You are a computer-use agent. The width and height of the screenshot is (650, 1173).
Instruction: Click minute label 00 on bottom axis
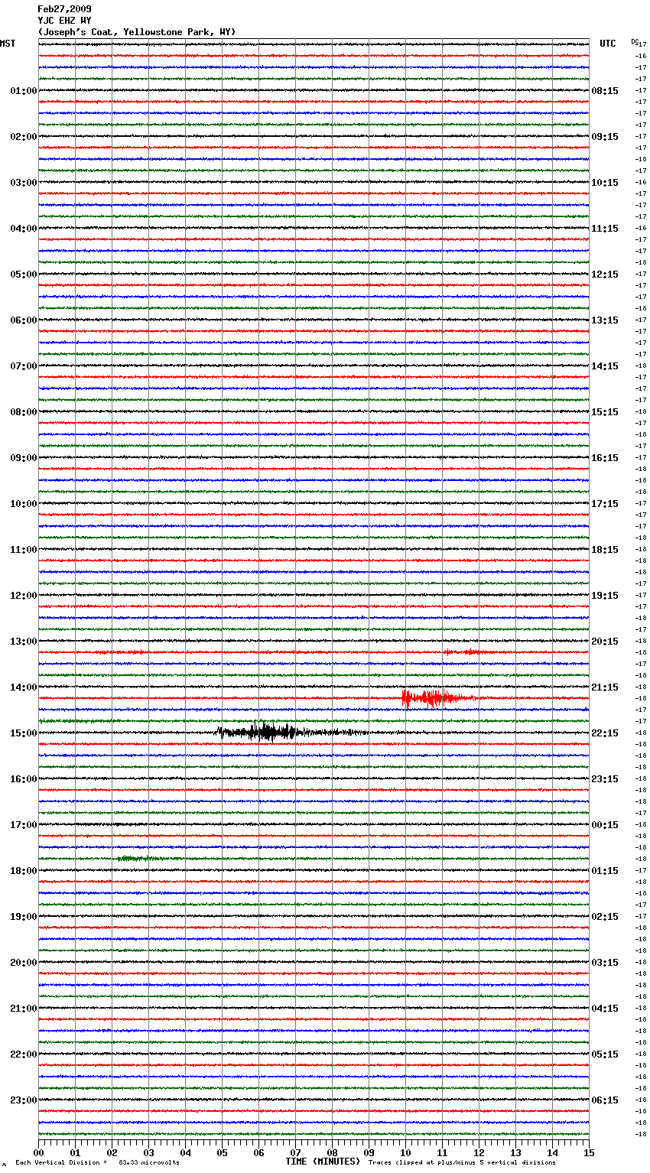pos(38,1153)
